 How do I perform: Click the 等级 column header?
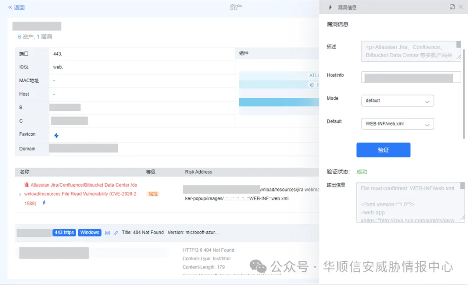tap(151, 172)
